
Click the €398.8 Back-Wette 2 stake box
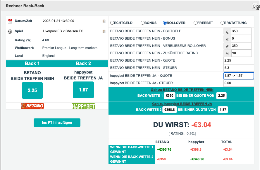pyautogui.click(x=169, y=110)
